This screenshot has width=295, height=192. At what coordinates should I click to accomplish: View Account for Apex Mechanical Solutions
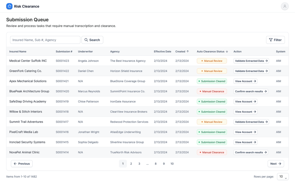245,81
